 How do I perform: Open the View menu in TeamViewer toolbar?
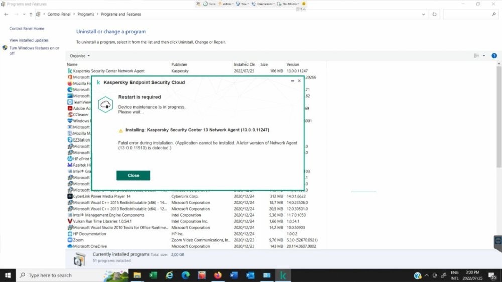(x=242, y=4)
